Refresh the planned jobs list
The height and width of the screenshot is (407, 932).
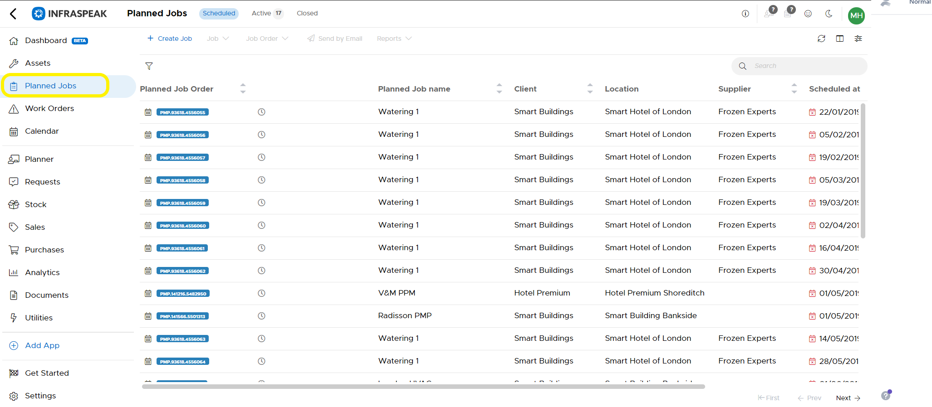(x=821, y=39)
